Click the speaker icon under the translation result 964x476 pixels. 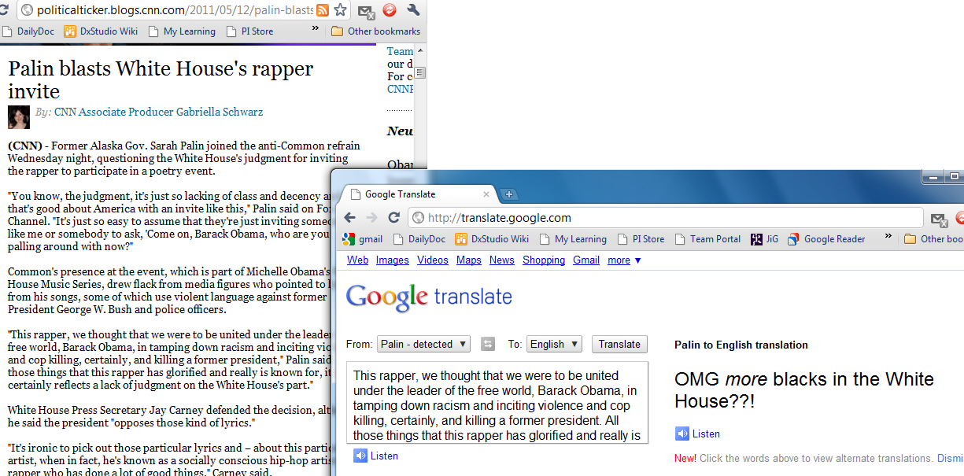pos(681,434)
